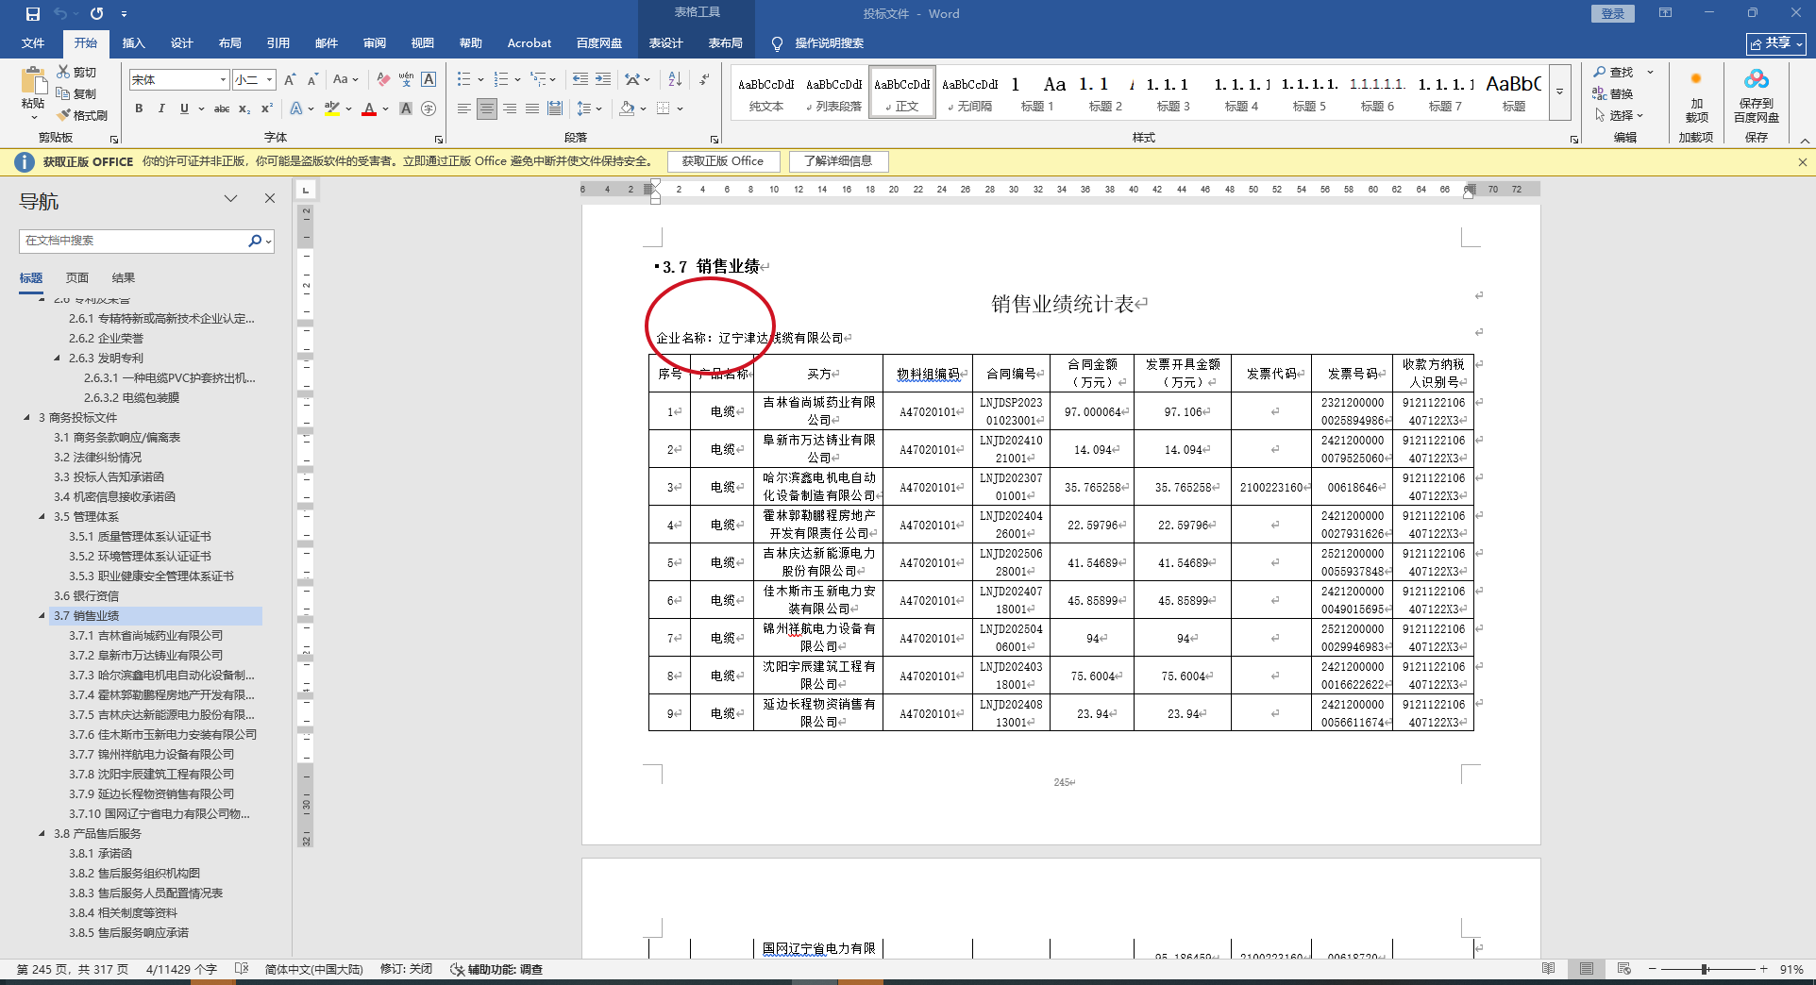The width and height of the screenshot is (1816, 985).
Task: Click the Add-ins (加载项) icon
Action: point(1696,95)
